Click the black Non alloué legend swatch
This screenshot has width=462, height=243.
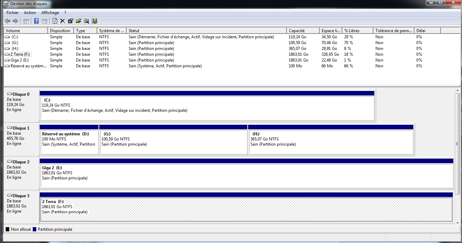point(8,229)
